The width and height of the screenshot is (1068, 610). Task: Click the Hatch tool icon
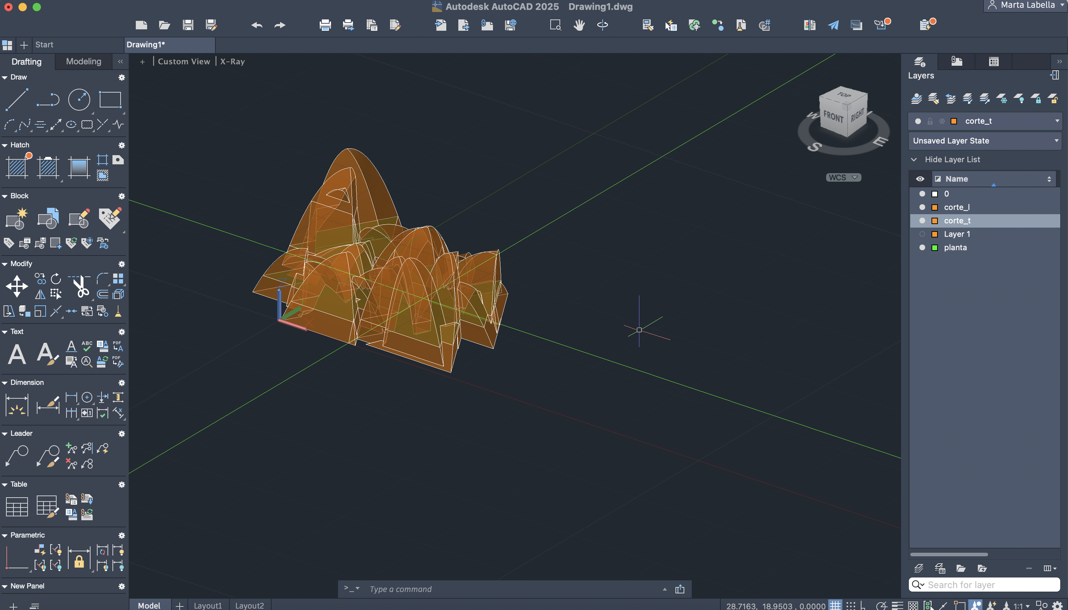coord(17,167)
